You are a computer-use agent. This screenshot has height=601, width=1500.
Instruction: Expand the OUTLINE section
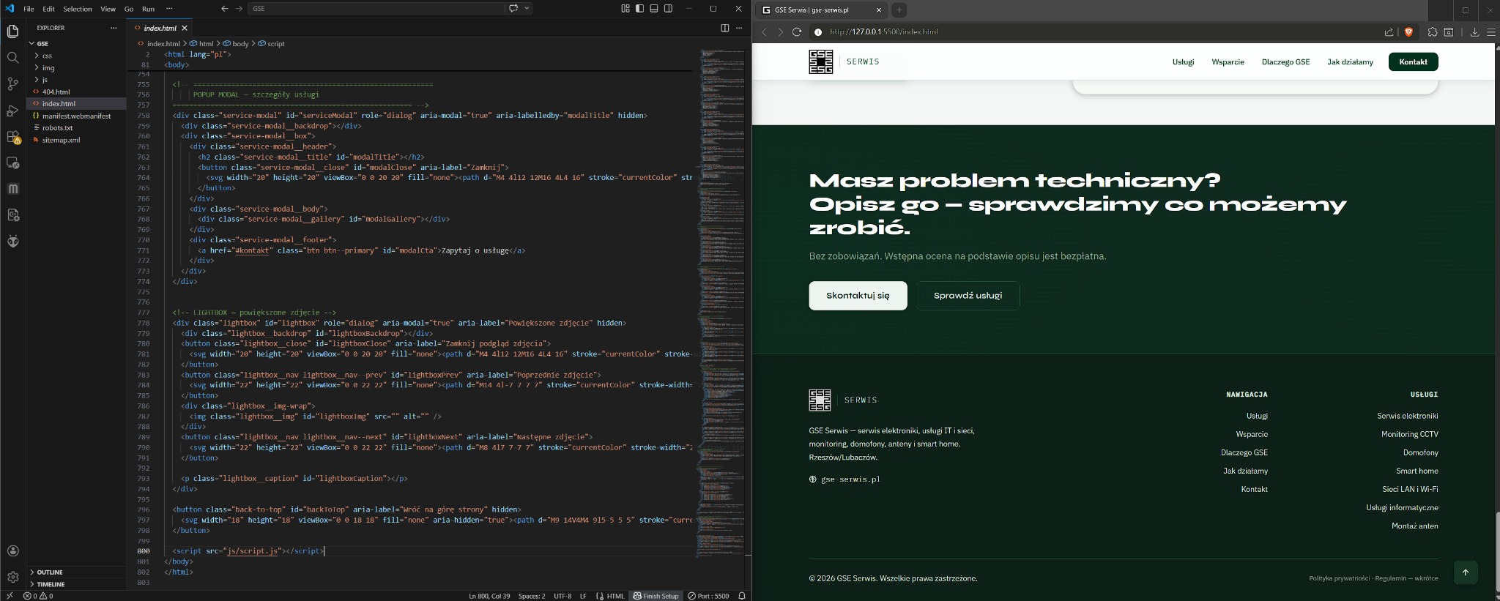tap(50, 572)
